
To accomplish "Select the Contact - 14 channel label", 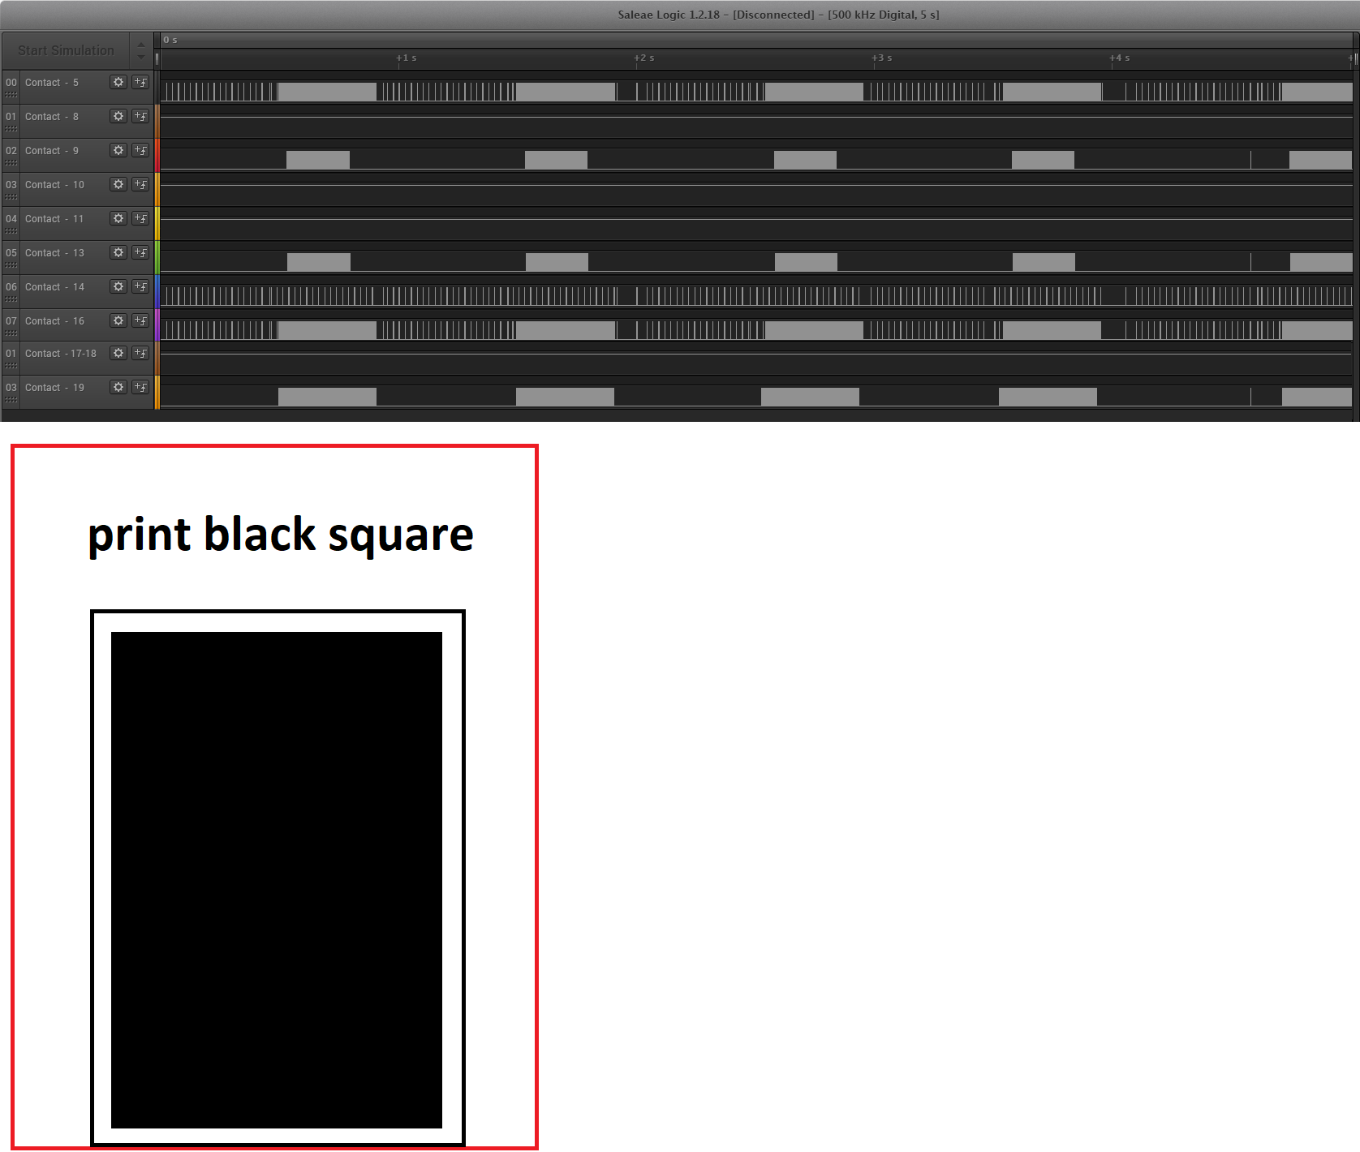I will [x=54, y=287].
